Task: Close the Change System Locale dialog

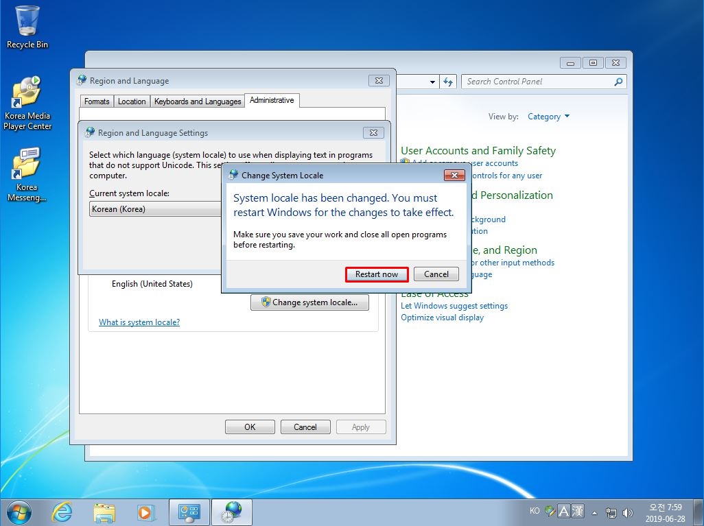Action: [454, 175]
